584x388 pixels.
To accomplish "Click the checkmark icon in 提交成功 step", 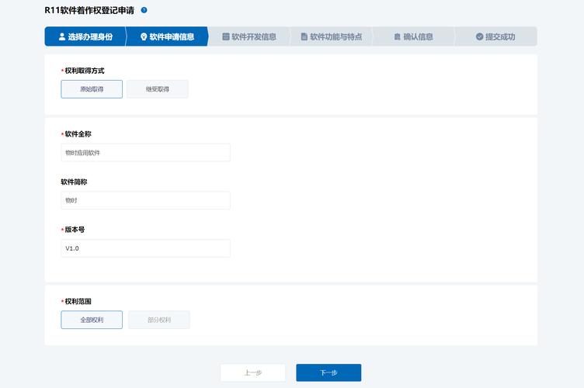I will click(479, 36).
